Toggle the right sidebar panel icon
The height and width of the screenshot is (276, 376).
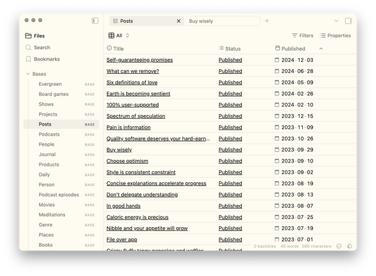pos(348,21)
